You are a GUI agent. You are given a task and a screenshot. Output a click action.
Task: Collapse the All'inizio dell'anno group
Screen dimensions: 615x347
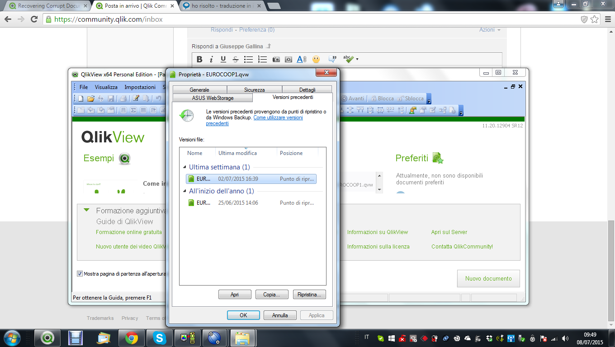[184, 191]
